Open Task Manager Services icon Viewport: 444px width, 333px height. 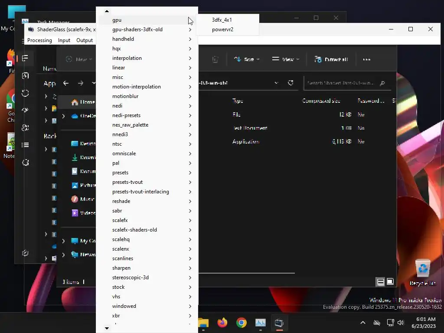pos(25,162)
